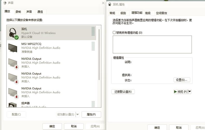Screen dimensions: 205x130
Task: Click the headphone icon in 耳机 属性 title
Action: (110, 4)
